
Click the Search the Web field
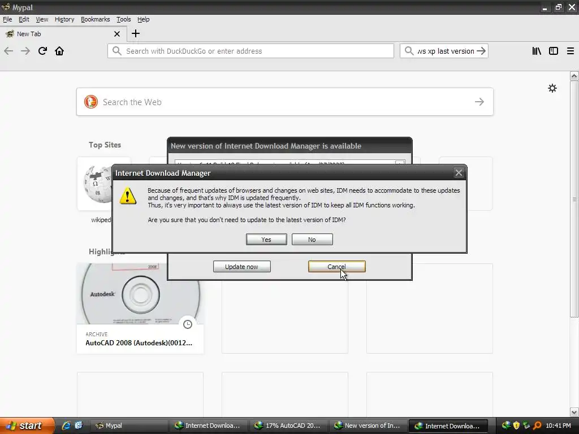(285, 102)
